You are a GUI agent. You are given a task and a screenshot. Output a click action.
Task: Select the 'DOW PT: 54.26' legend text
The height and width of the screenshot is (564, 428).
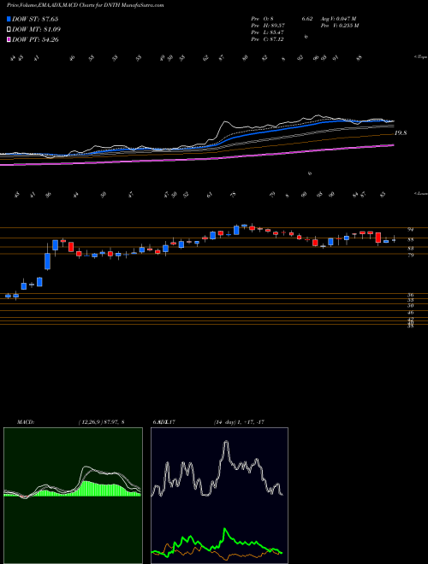coord(35,39)
